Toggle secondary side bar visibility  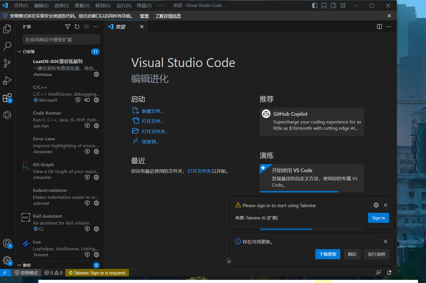click(333, 5)
